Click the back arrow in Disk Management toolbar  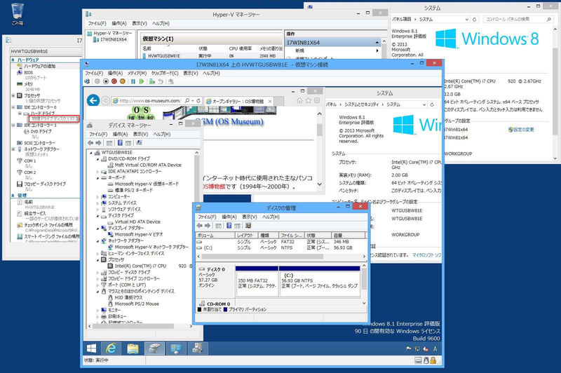pyautogui.click(x=200, y=226)
